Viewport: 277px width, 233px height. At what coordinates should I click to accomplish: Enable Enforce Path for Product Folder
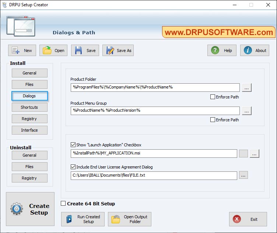click(x=213, y=97)
